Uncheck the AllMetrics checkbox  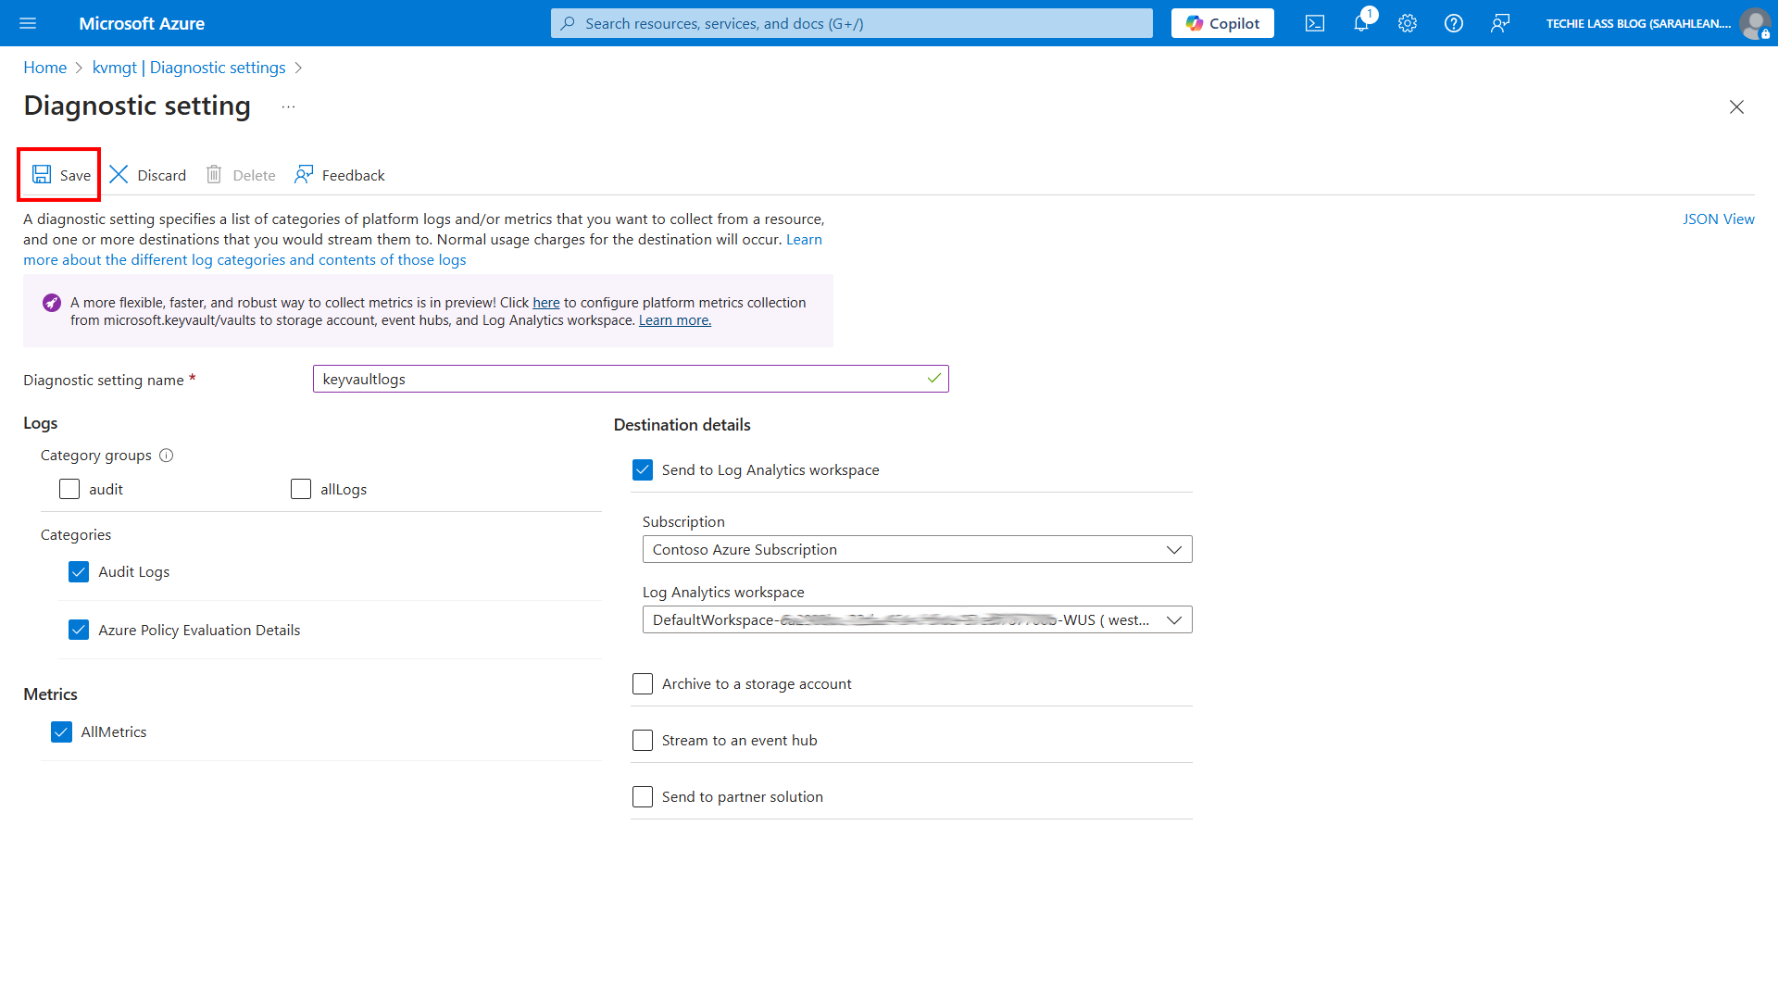click(61, 731)
